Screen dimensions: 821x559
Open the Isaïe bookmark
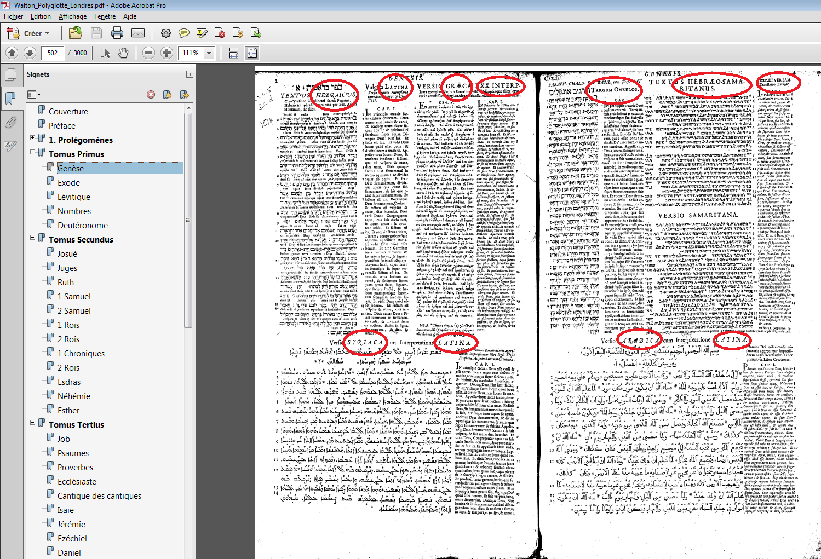click(x=66, y=510)
